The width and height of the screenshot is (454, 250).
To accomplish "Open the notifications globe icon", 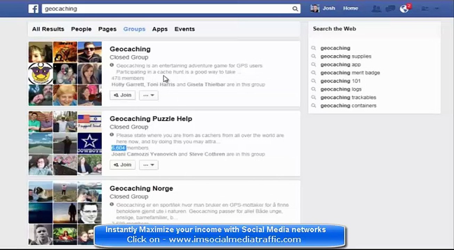I will [404, 9].
